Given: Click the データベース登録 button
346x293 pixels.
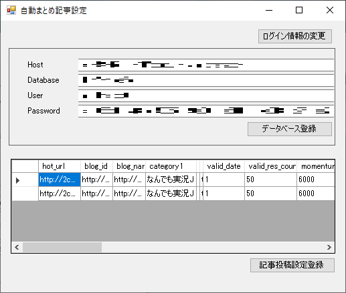Looking at the screenshot, I should (290, 129).
